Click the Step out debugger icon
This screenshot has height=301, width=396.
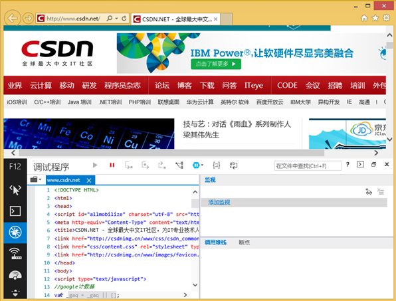coord(162,165)
